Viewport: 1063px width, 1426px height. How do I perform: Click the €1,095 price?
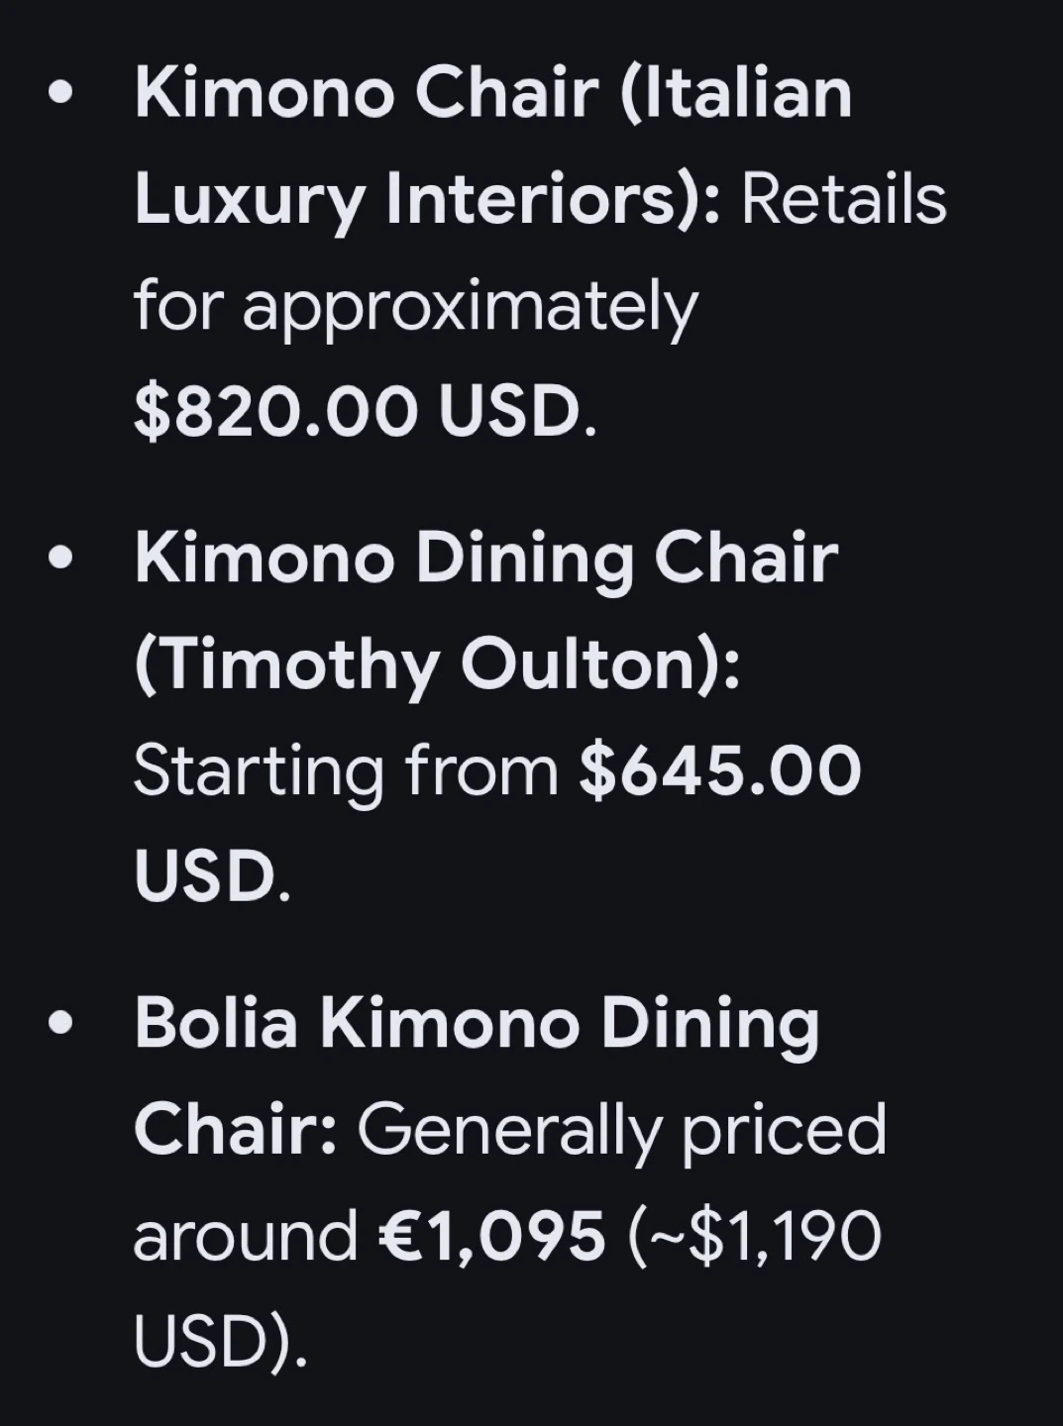[x=491, y=1236]
